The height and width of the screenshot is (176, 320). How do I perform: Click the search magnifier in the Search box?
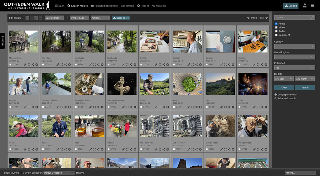(313, 17)
